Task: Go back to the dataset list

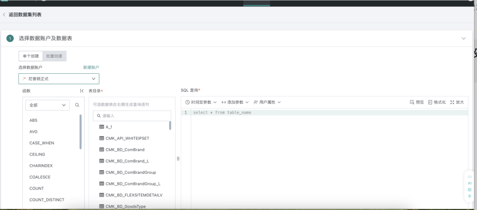Action: [22, 15]
